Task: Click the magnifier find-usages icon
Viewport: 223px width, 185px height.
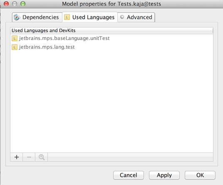Action: 42,157
